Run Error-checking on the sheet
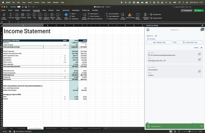The height and width of the screenshot is (133, 205). click(x=130, y=16)
